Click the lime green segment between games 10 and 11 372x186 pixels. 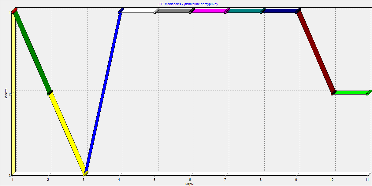351,92
